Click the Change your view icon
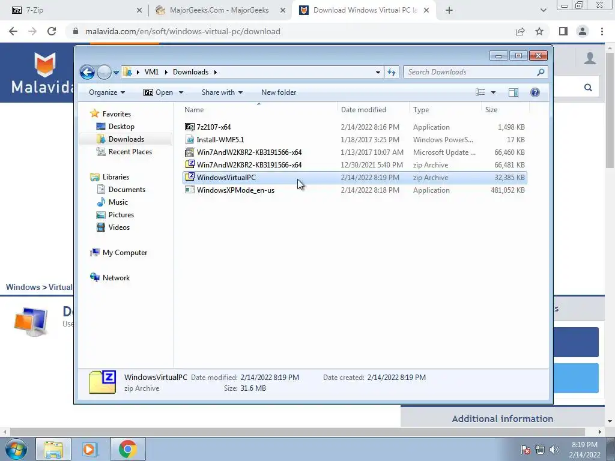615x461 pixels. click(480, 92)
